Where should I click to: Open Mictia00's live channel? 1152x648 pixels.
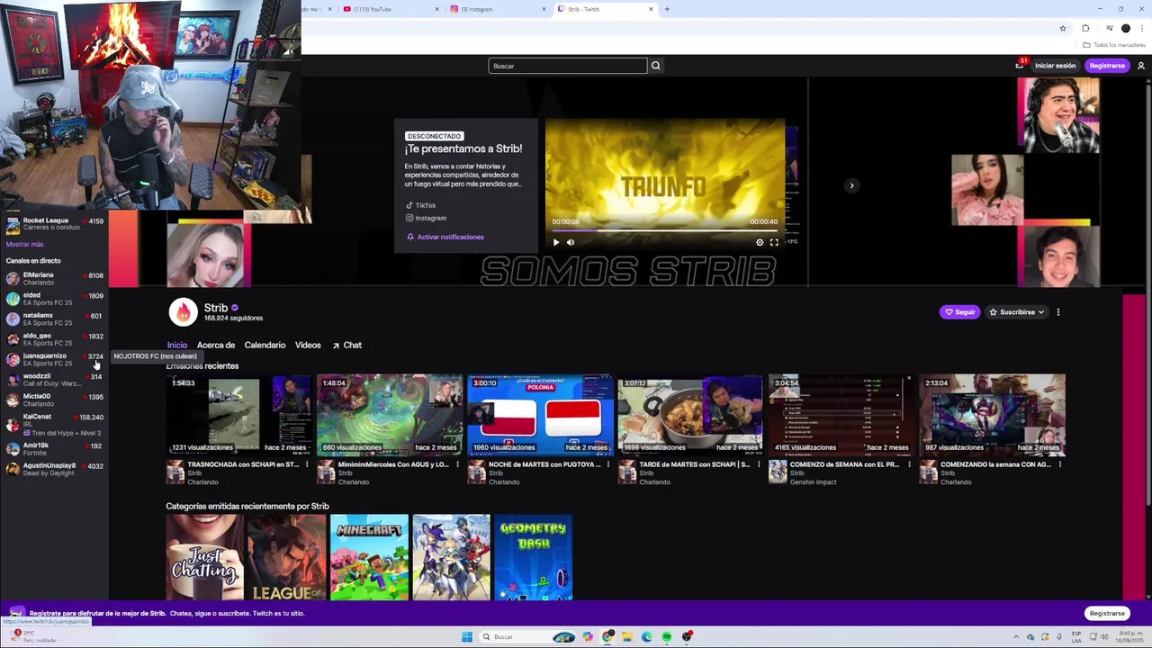coord(54,400)
